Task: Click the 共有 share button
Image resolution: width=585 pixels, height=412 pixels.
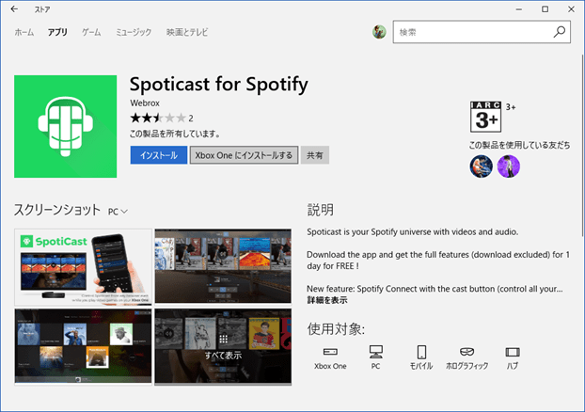Action: tap(315, 155)
